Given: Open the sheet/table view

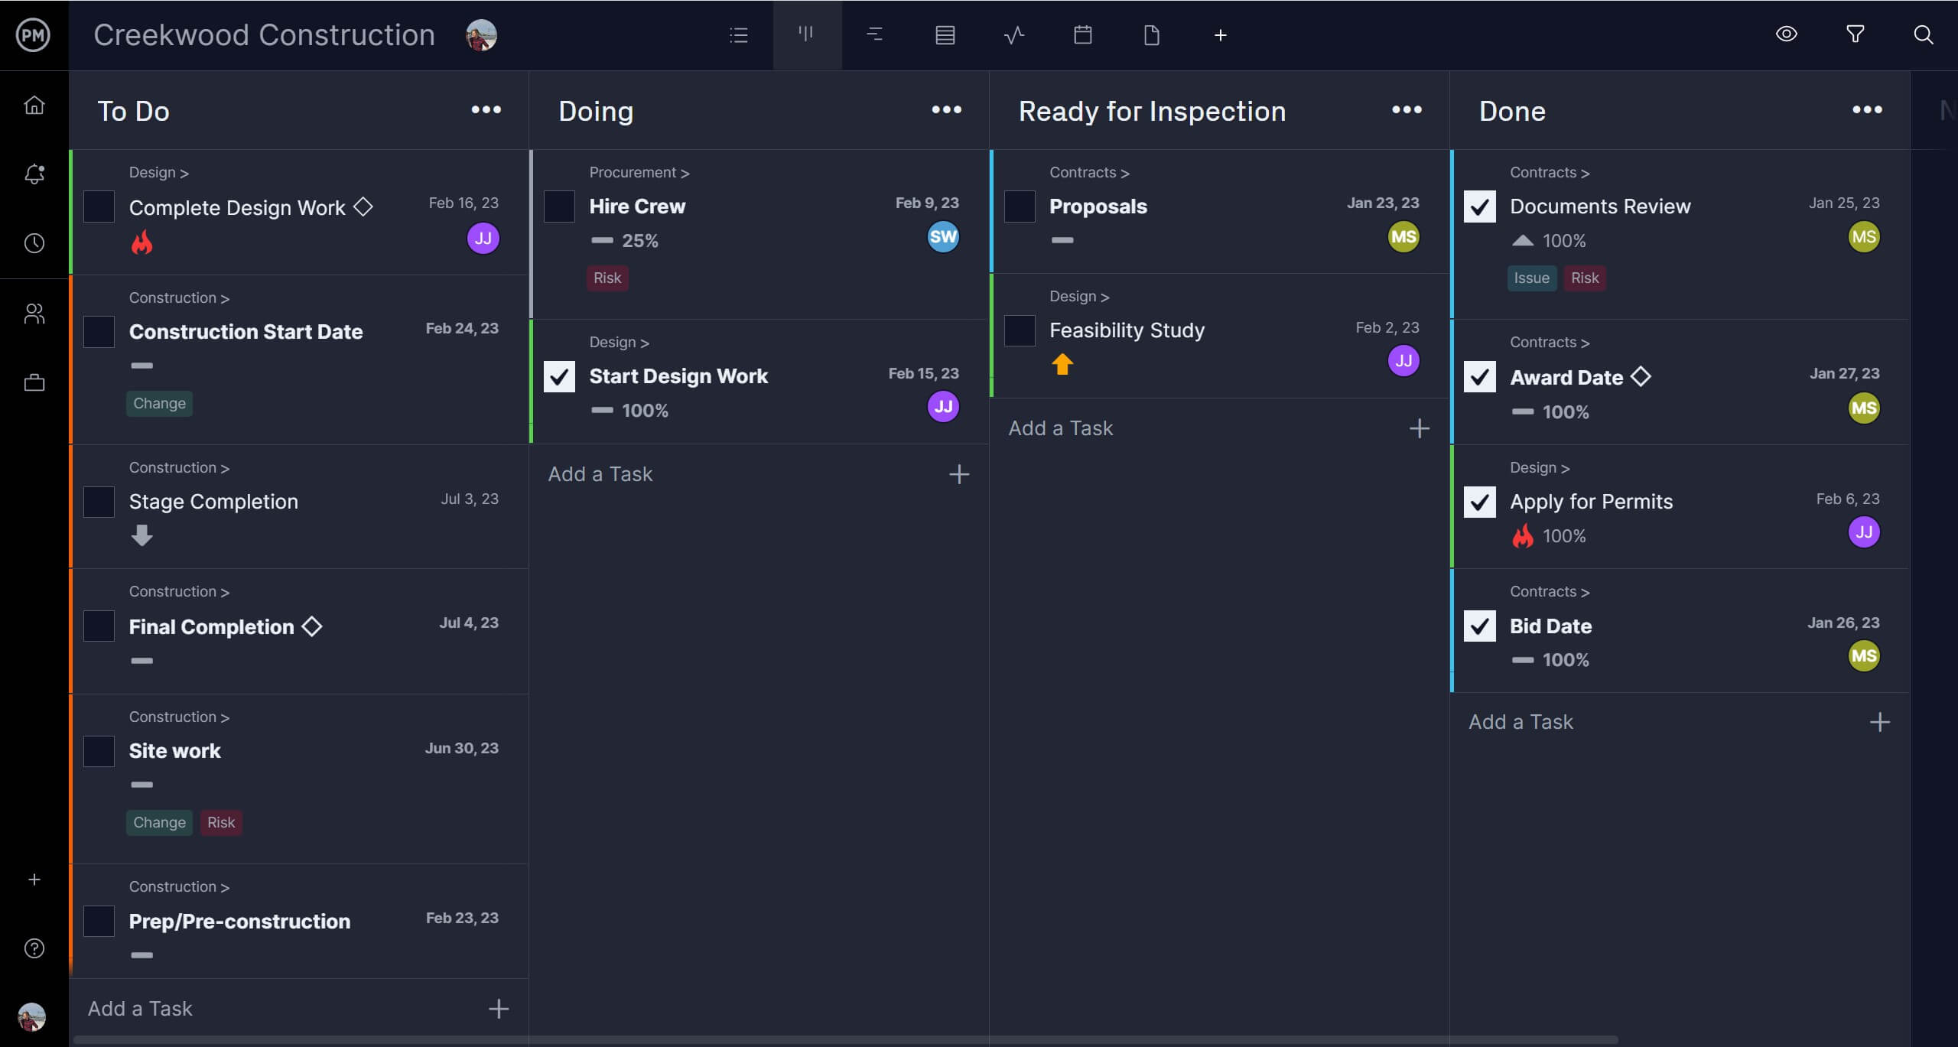Looking at the screenshot, I should pyautogui.click(x=945, y=34).
